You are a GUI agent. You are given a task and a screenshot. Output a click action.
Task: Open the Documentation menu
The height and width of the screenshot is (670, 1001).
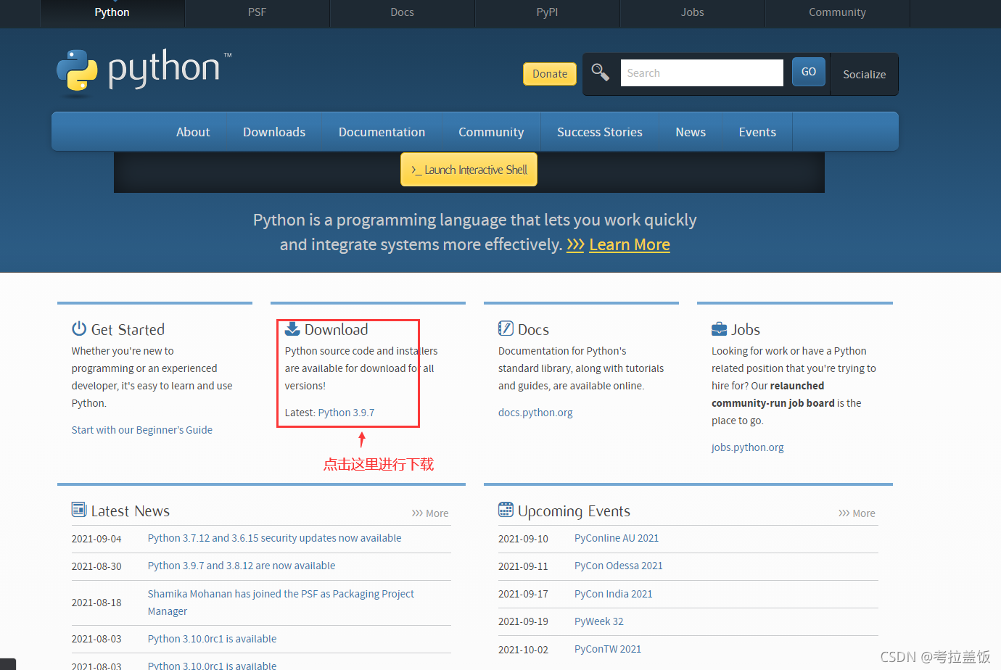click(382, 132)
